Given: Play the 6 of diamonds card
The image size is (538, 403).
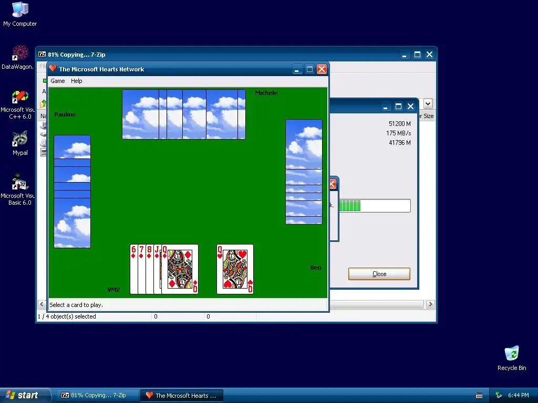Looking at the screenshot, I should [133, 269].
